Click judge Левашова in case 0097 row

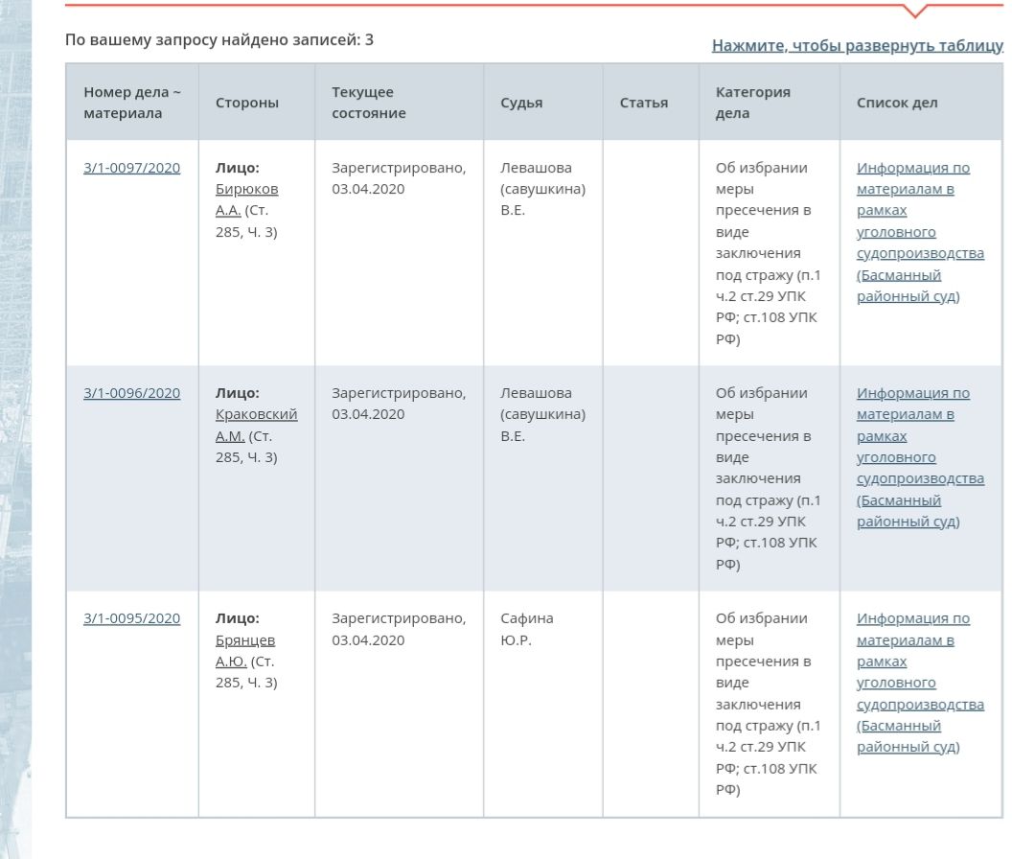[x=542, y=189]
